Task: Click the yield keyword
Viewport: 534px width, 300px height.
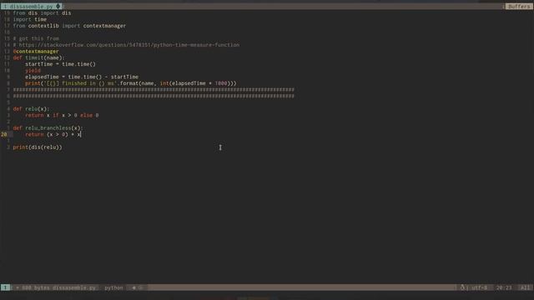Action: [x=33, y=70]
